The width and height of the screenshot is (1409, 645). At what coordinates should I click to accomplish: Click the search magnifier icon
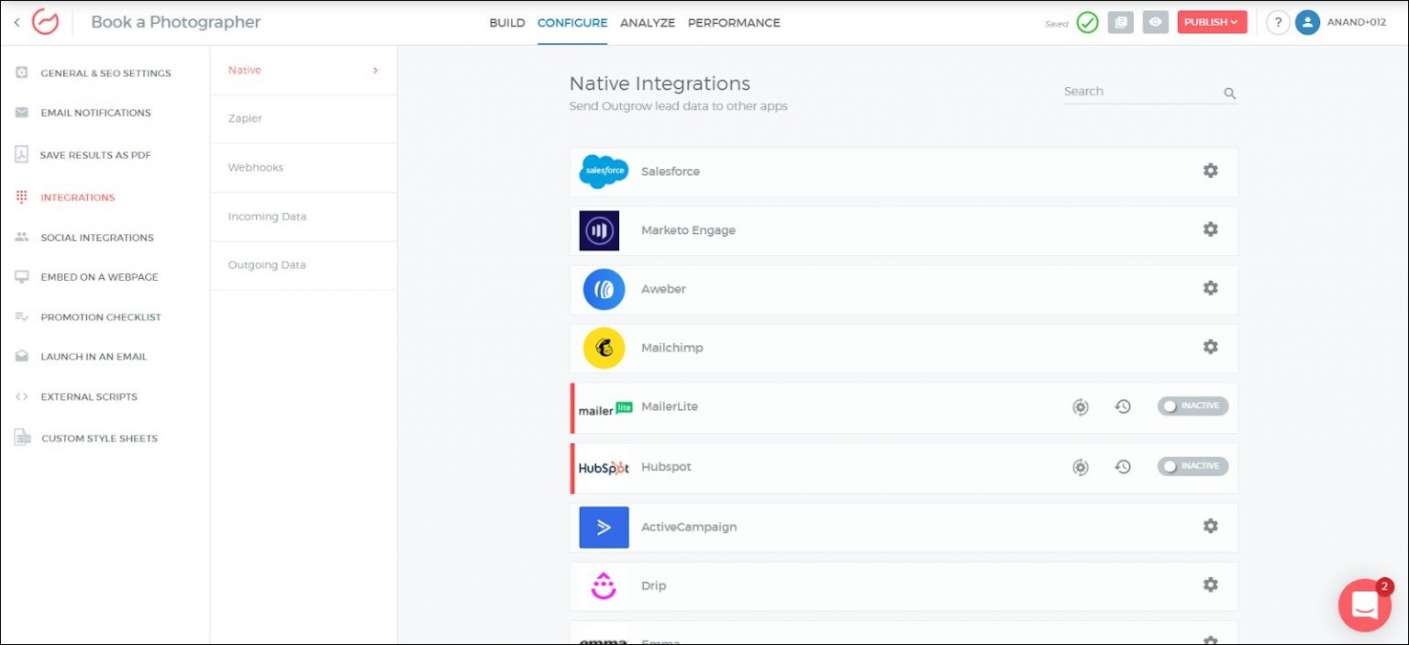pyautogui.click(x=1229, y=93)
